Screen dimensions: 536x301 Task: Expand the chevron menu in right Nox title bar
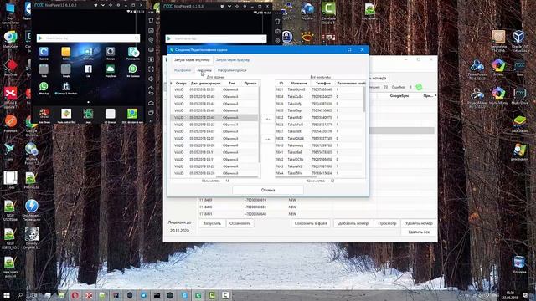point(229,6)
